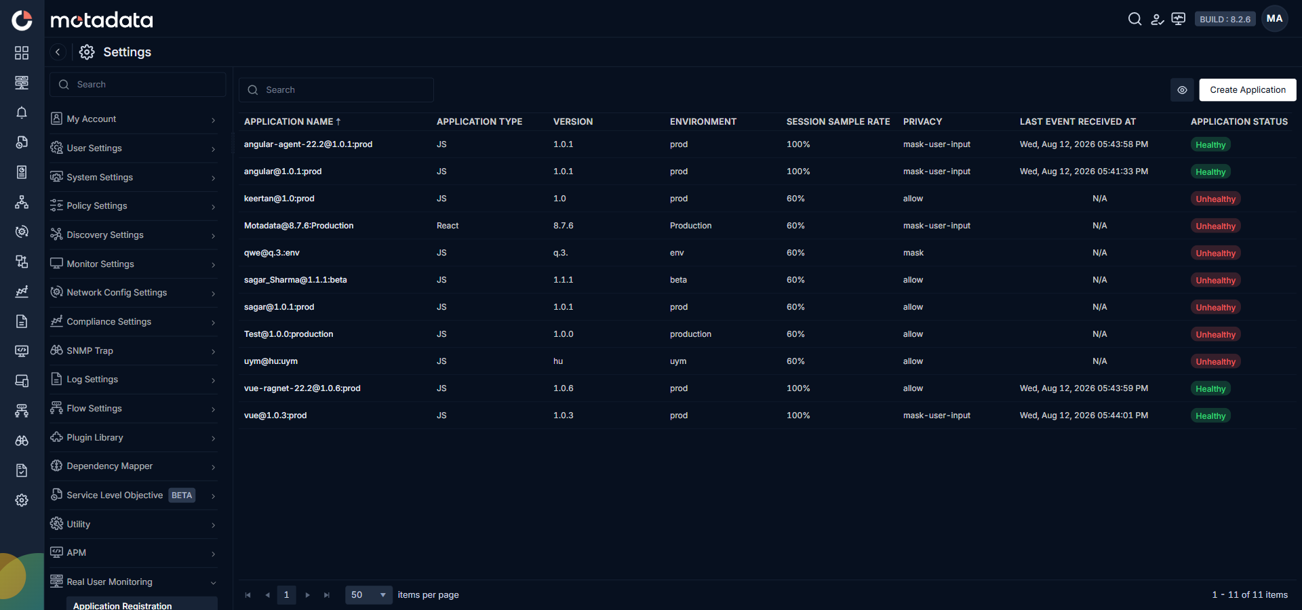Go to the first page arrow

tap(248, 595)
